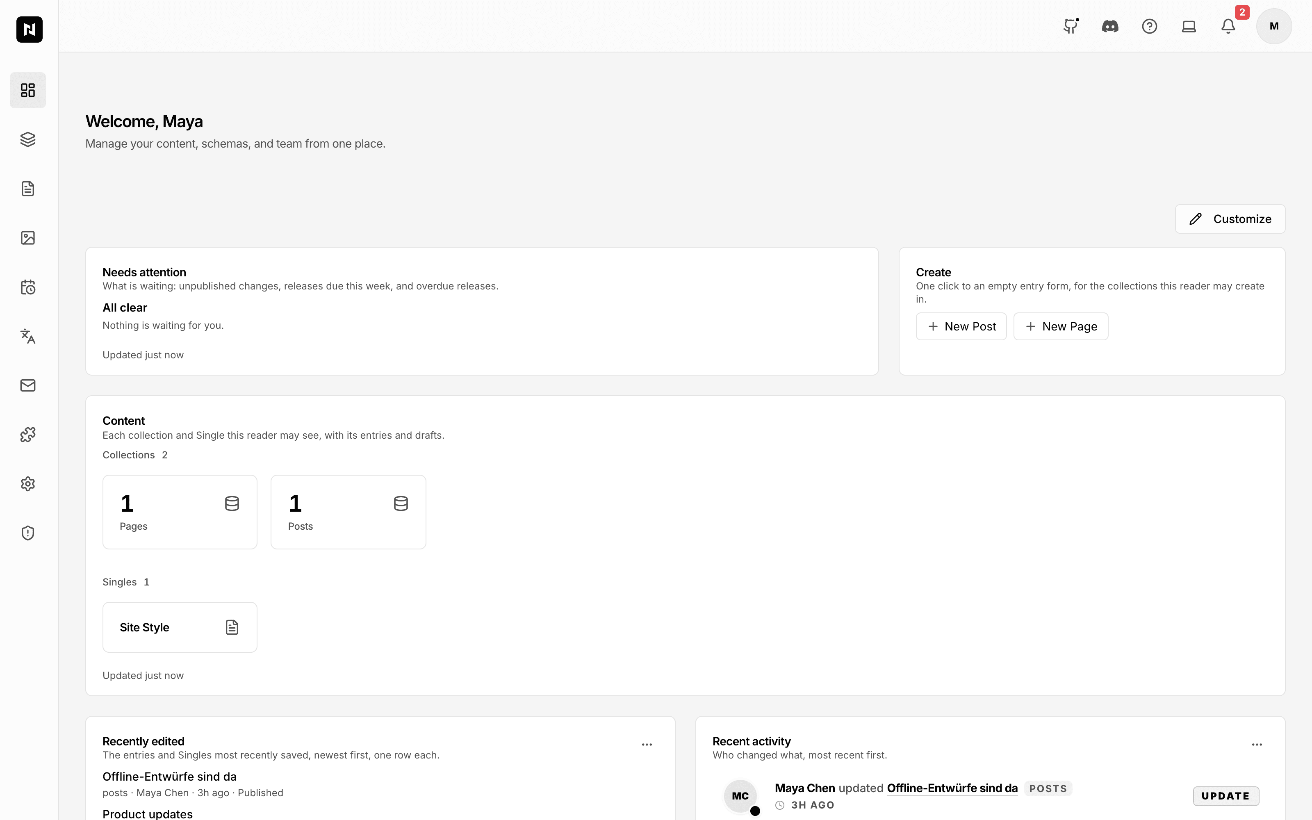Select the dashboard grid icon in sidebar
This screenshot has height=820, width=1312.
(27, 90)
